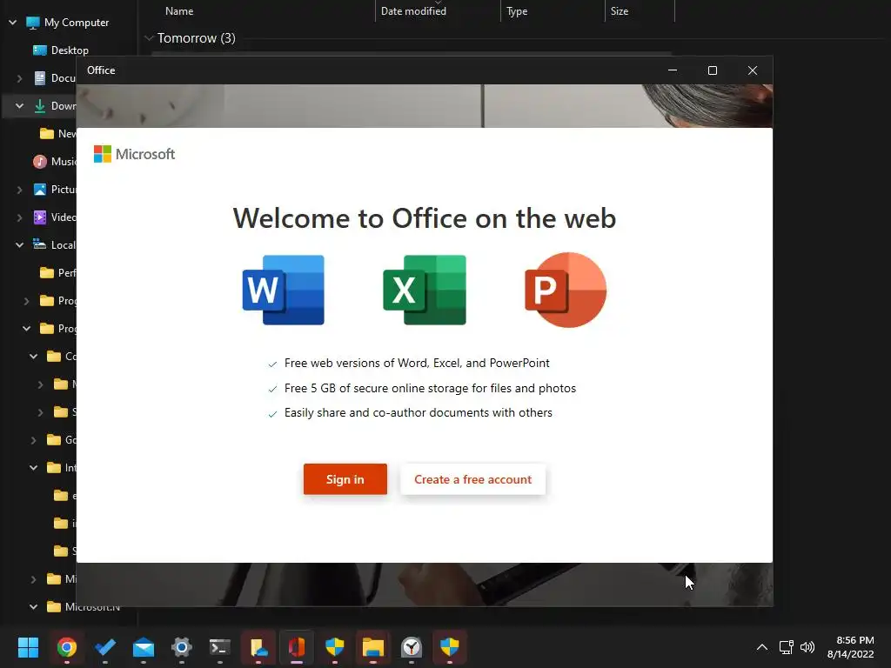Expand the Documents tree node

pos(19,78)
